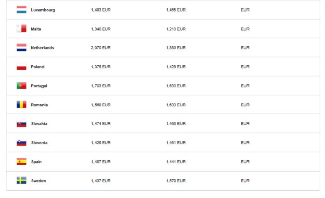Click the Sweden country name
Screen dimensions: 325x198
click(39, 181)
